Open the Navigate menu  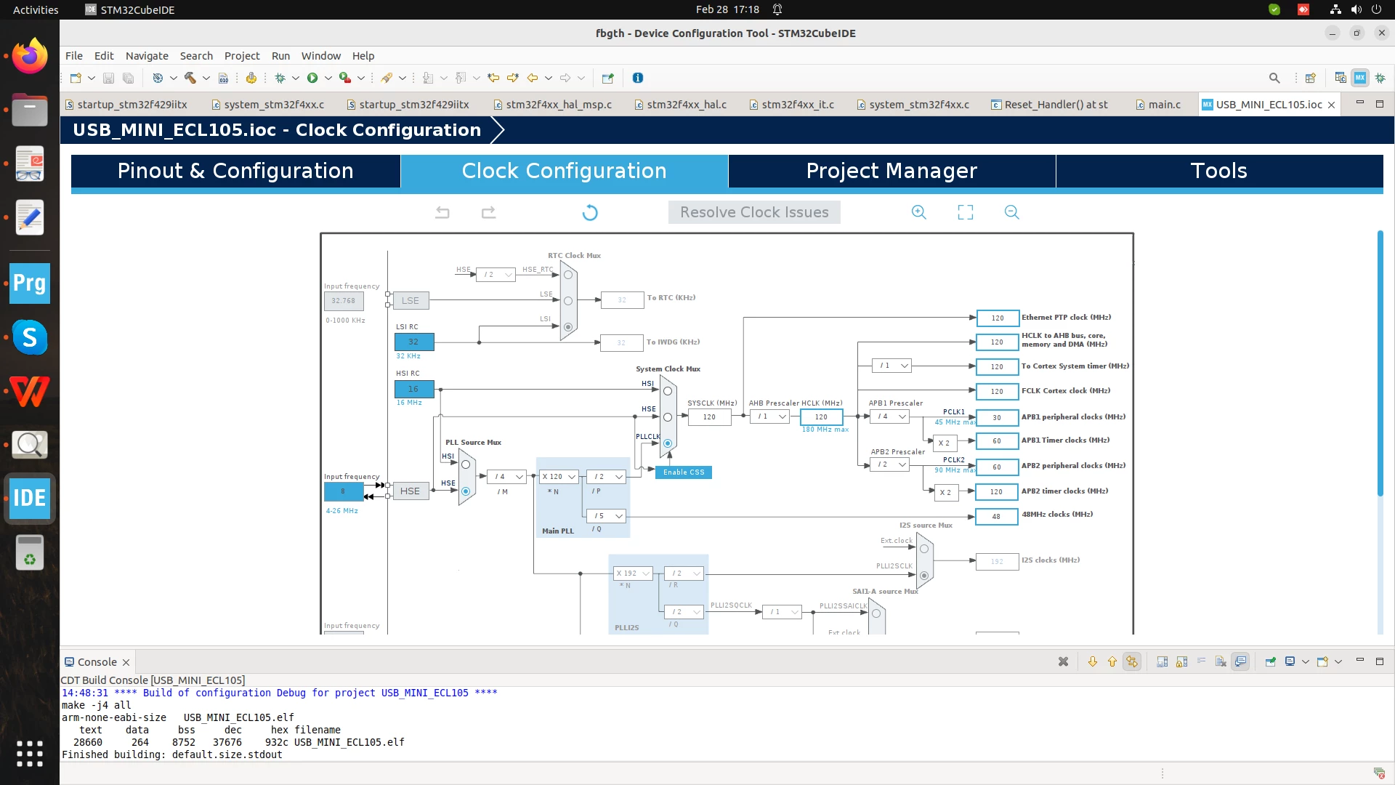(147, 56)
